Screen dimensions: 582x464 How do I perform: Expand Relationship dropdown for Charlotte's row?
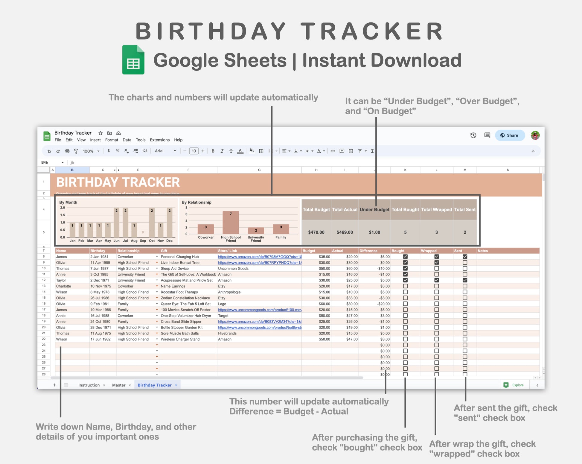click(x=157, y=286)
